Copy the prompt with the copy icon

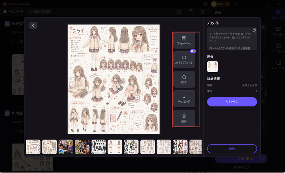[x=254, y=30]
